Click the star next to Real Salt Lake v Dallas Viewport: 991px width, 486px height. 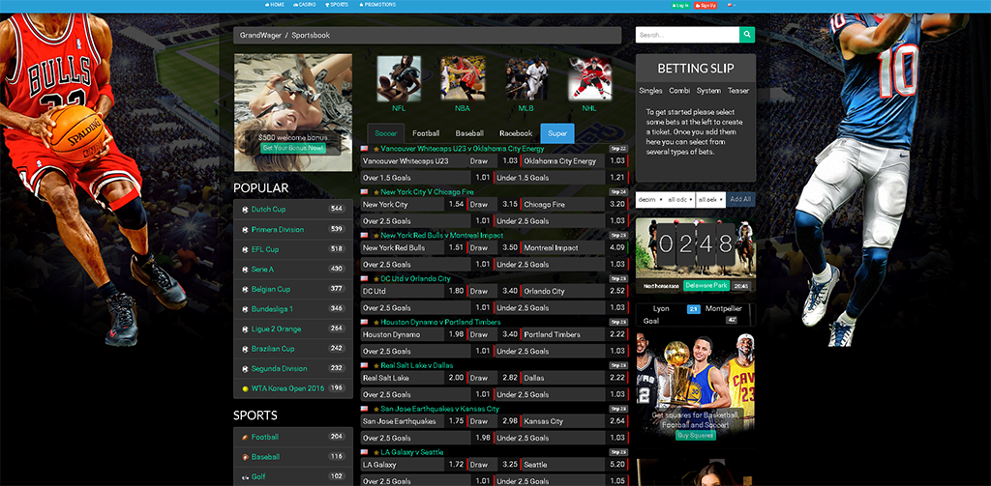tap(376, 365)
